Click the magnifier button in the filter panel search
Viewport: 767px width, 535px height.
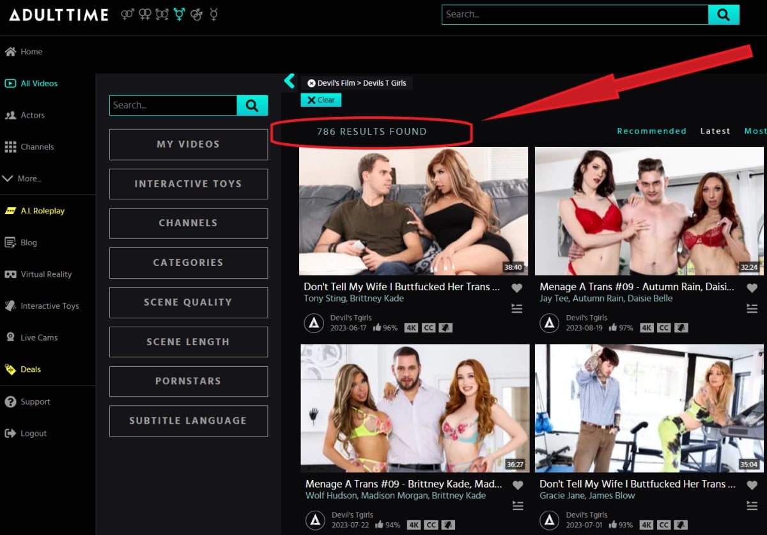pos(252,105)
